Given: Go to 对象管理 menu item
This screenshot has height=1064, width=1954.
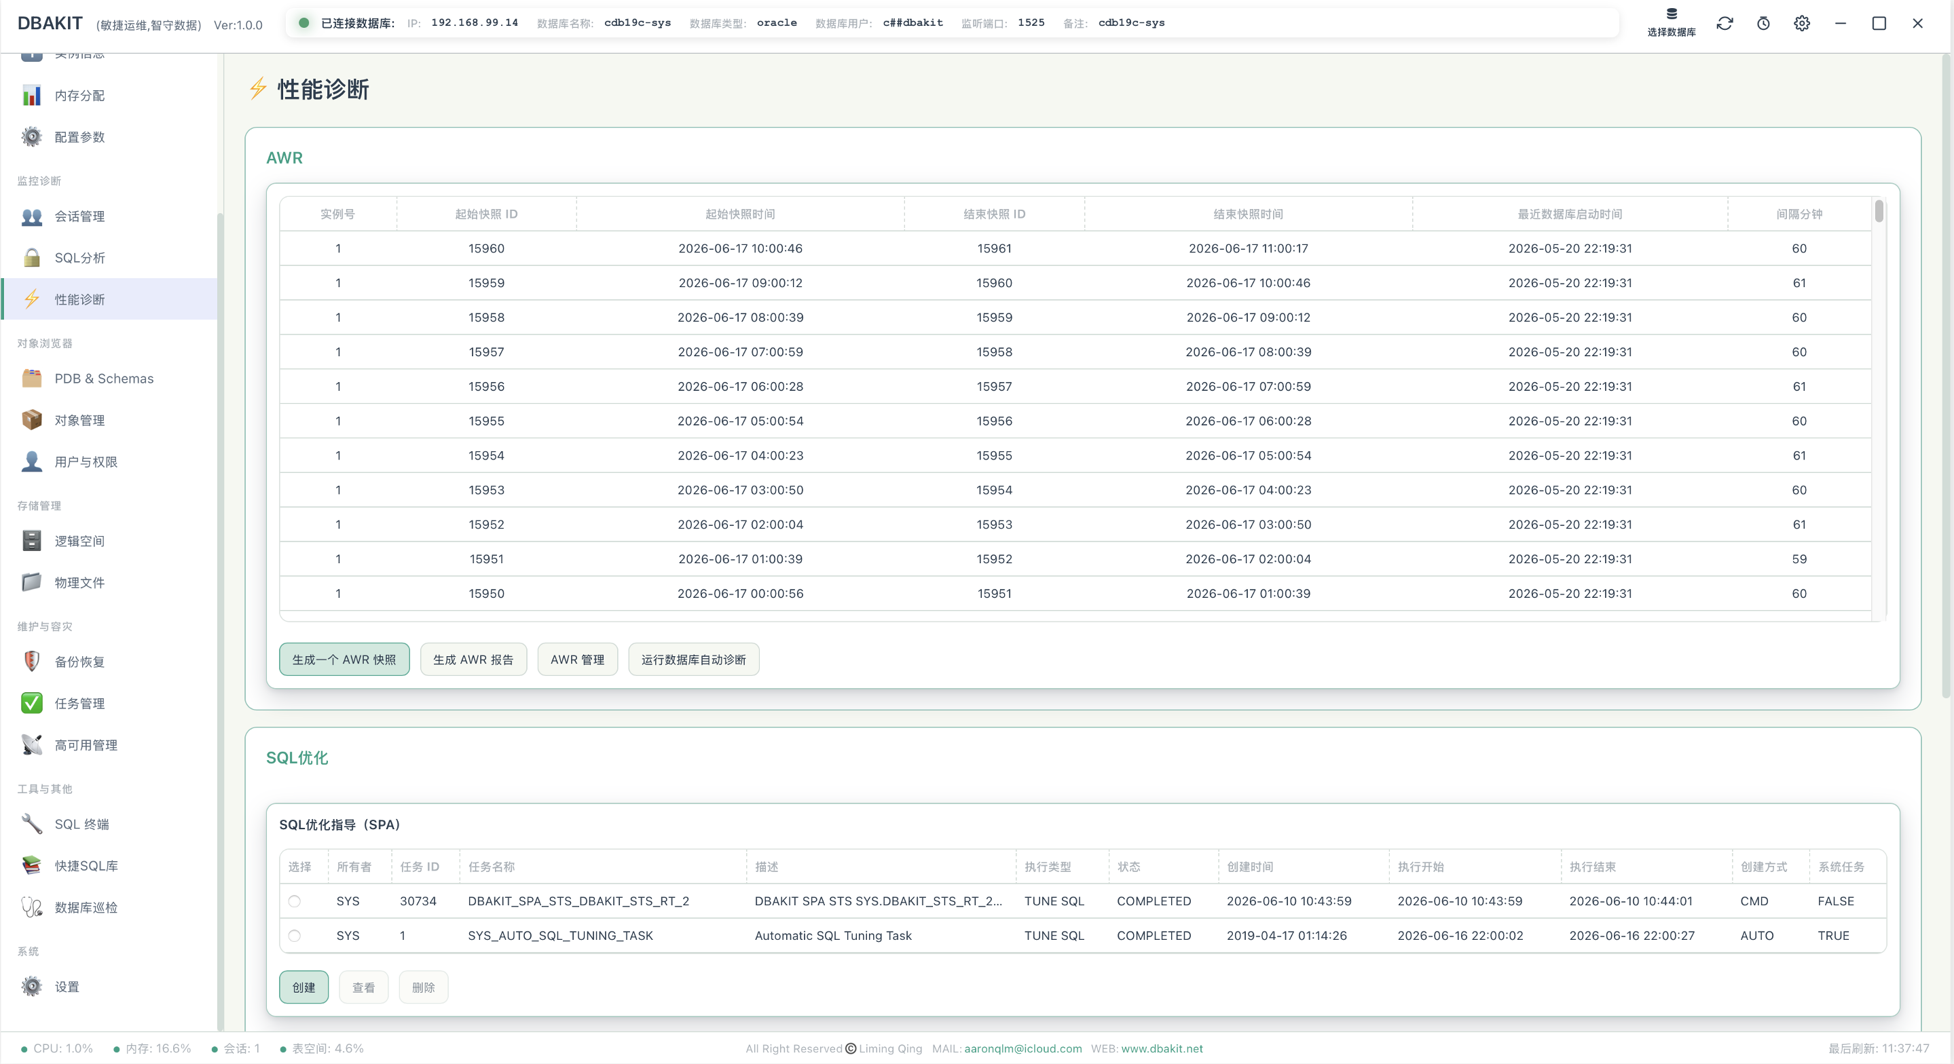Looking at the screenshot, I should click(109, 420).
